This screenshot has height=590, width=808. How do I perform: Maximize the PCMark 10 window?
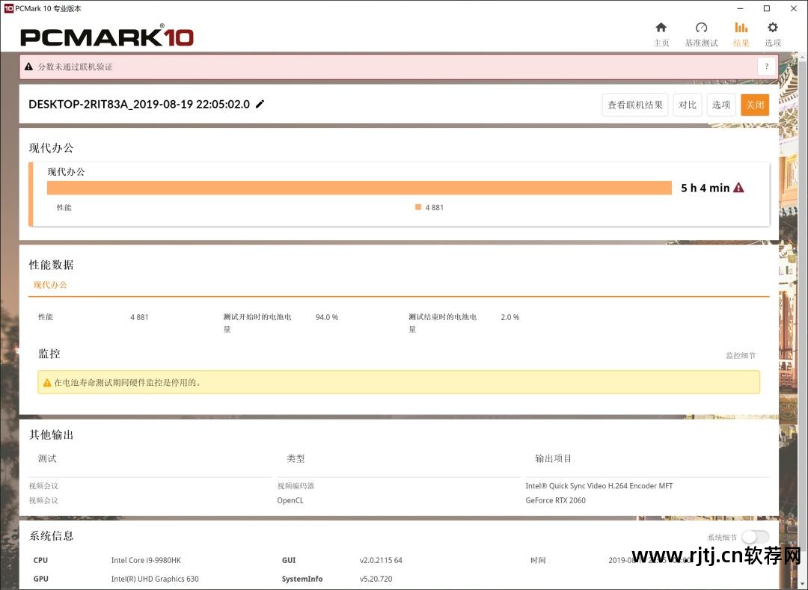(x=767, y=8)
